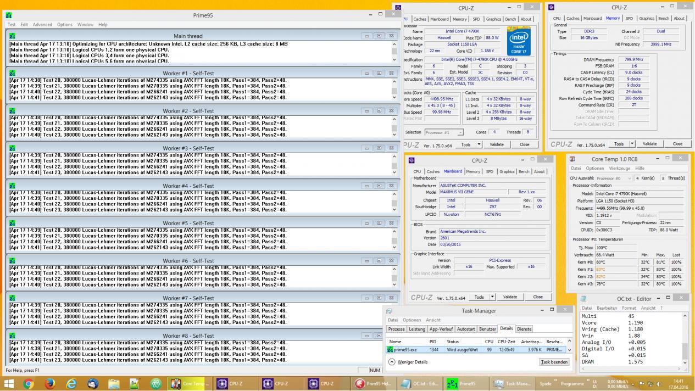This screenshot has width=695, height=391.
Task: Click the Intel Core i7 logo
Action: [519, 42]
